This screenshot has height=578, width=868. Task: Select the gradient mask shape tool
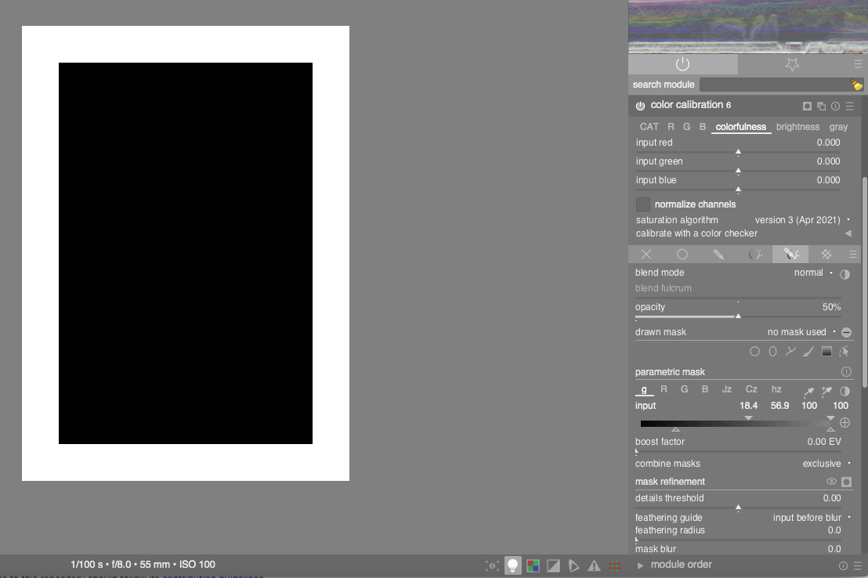coord(826,351)
